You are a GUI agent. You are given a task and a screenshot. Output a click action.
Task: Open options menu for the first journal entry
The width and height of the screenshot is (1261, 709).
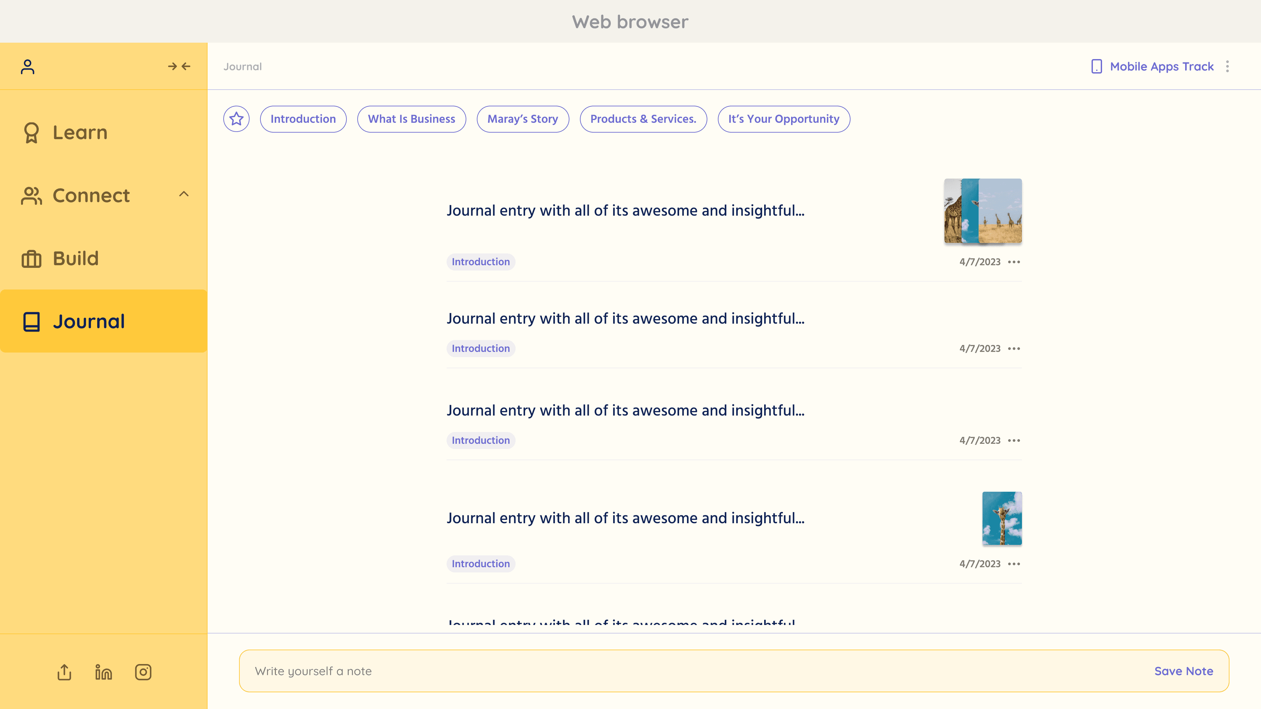(x=1014, y=262)
